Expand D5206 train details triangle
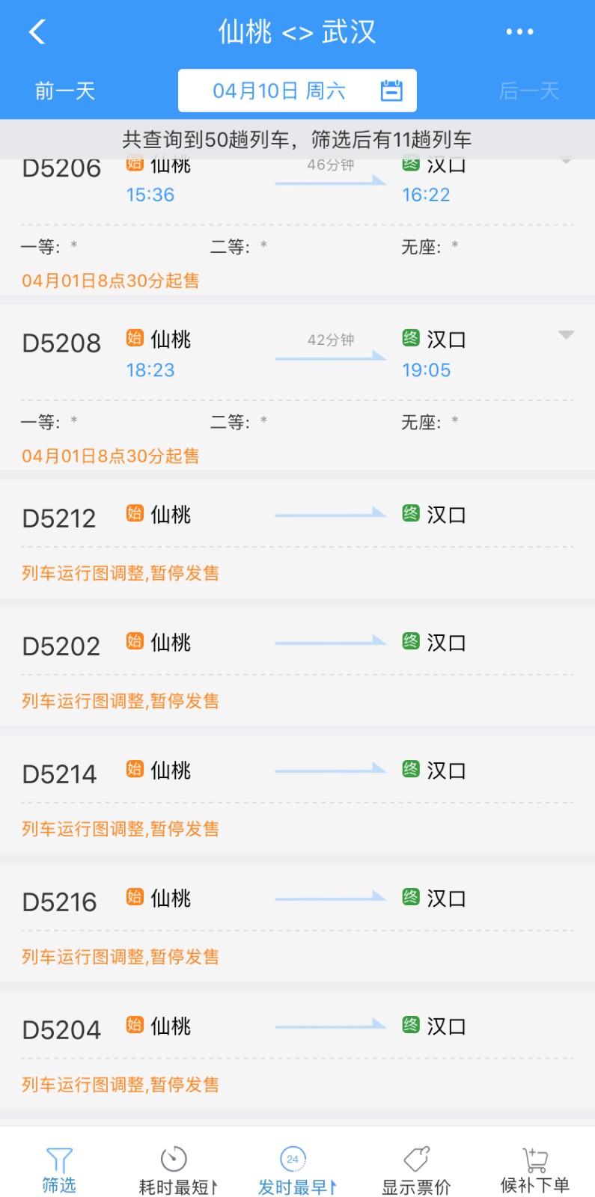This screenshot has height=1197, width=595. click(567, 161)
